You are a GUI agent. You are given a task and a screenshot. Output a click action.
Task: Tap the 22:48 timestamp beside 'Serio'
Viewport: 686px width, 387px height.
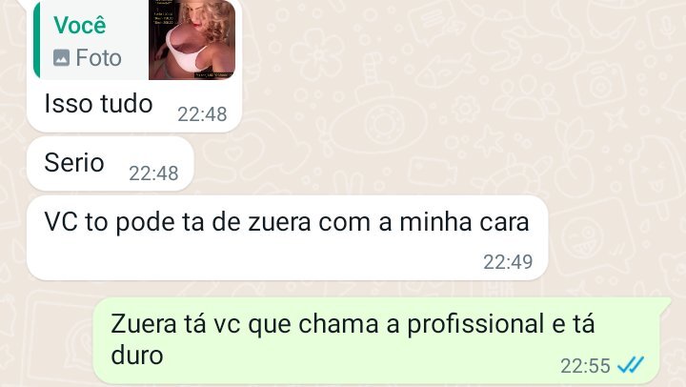(153, 173)
